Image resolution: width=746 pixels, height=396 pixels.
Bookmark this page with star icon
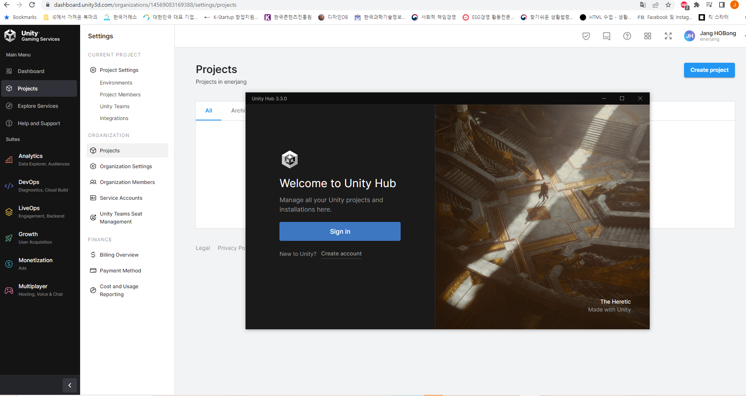click(668, 5)
